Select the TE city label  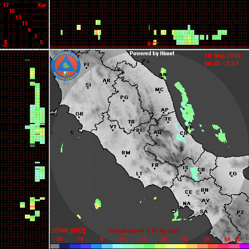click(168, 119)
